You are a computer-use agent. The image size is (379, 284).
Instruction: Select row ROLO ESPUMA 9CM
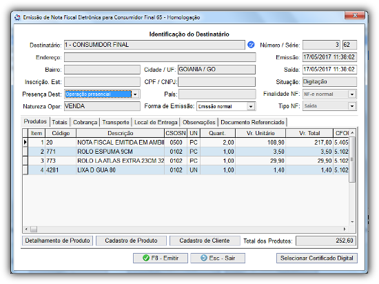186,152
